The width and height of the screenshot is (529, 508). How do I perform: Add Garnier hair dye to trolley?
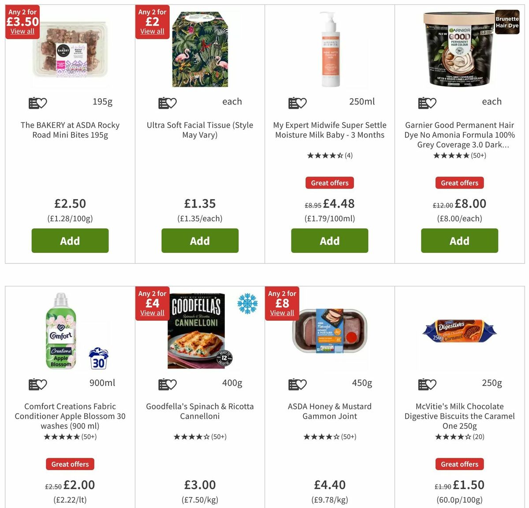tap(459, 241)
